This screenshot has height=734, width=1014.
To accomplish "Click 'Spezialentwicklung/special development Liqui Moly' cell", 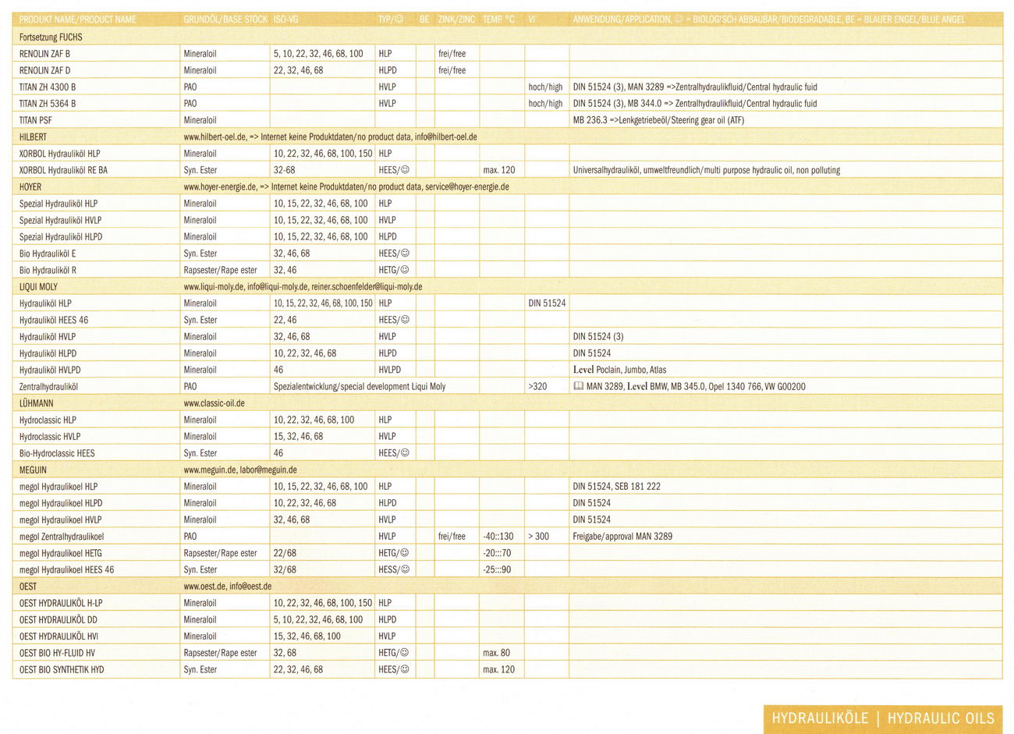I will pos(360,387).
